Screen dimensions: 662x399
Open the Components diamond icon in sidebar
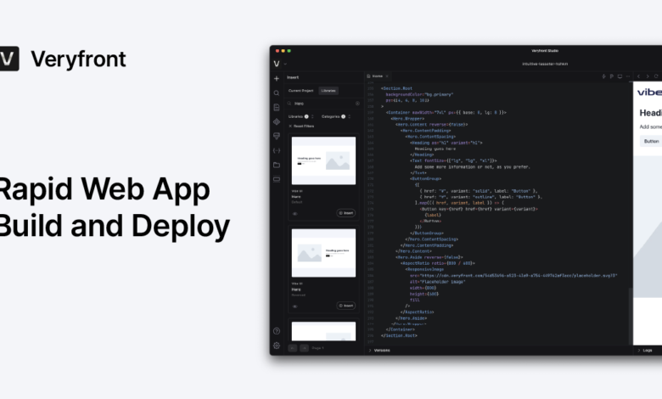tap(277, 121)
